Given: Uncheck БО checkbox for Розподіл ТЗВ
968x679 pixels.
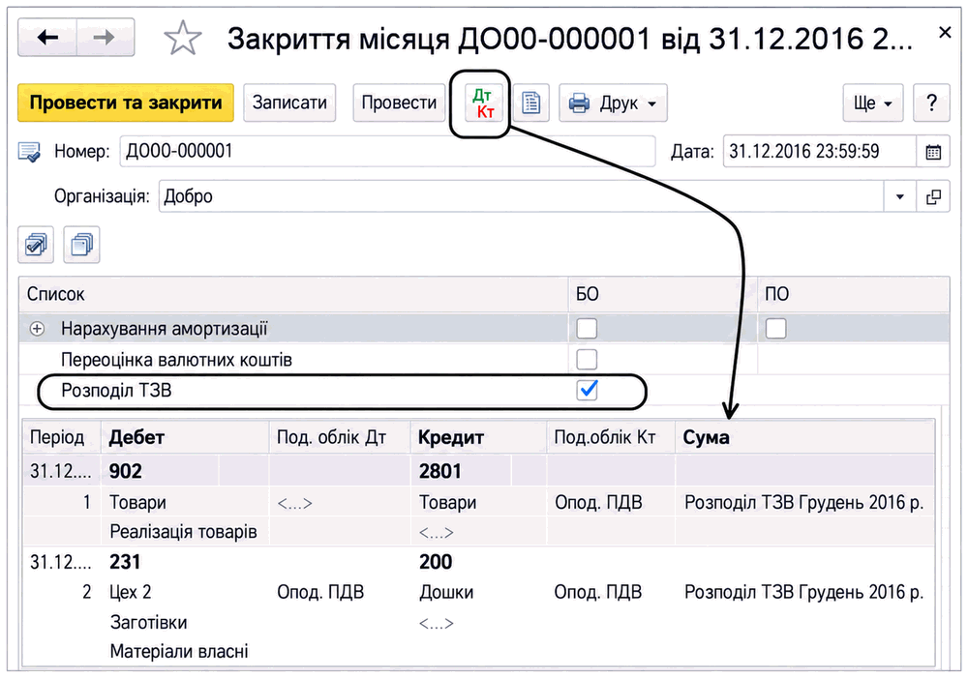Looking at the screenshot, I should tap(587, 390).
